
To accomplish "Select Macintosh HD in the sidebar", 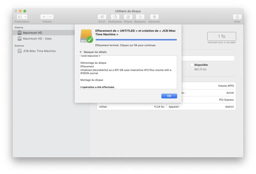I will (x=33, y=32).
